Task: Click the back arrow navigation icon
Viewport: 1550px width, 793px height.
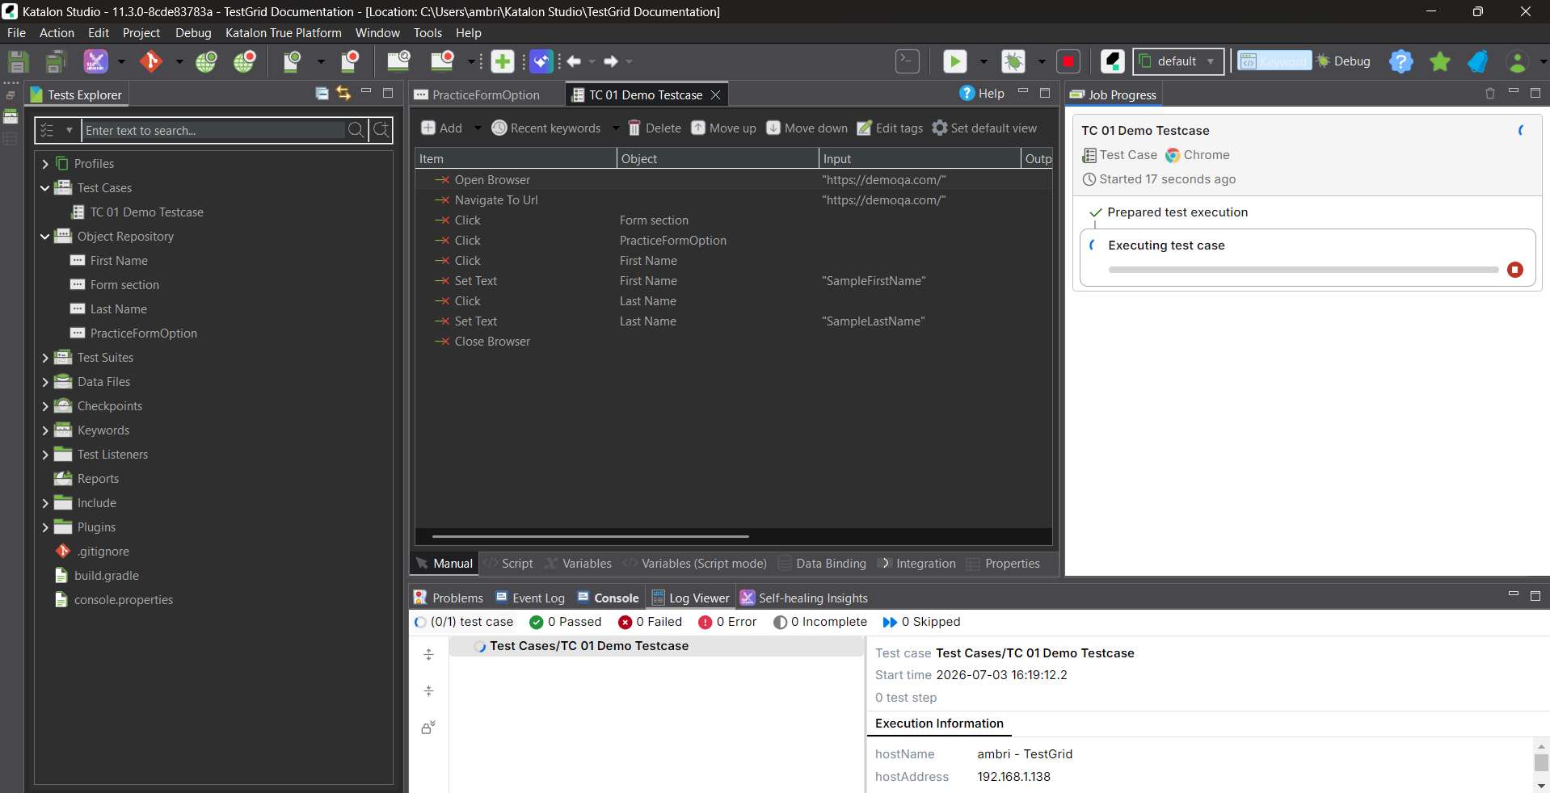Action: [574, 61]
